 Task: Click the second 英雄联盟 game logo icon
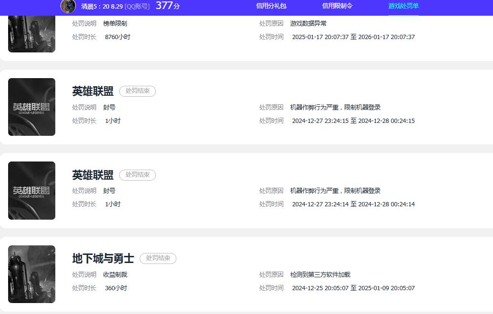[x=31, y=190]
